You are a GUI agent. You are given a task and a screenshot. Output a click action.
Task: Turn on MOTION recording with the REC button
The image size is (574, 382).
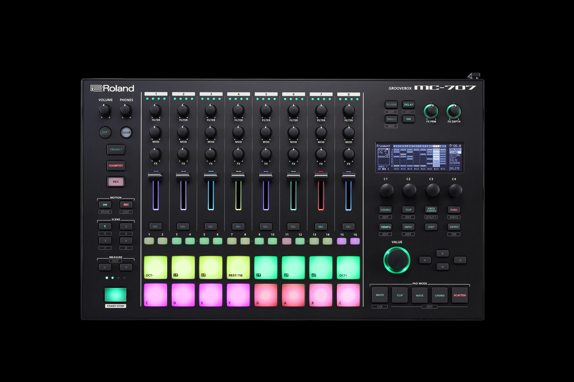126,205
